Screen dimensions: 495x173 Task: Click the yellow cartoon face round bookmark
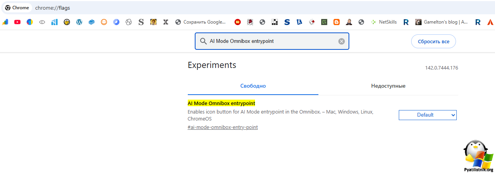[67, 22]
